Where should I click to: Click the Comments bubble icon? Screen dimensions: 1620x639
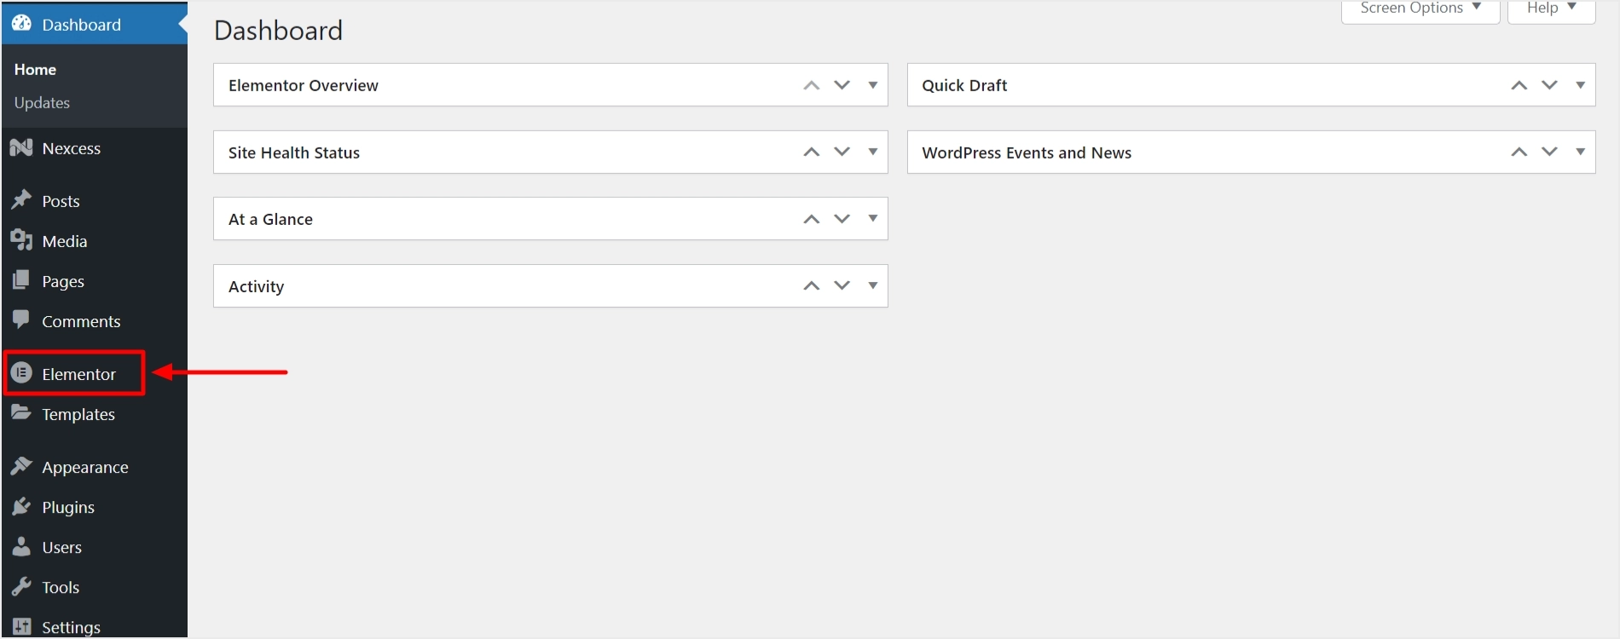[x=21, y=320]
